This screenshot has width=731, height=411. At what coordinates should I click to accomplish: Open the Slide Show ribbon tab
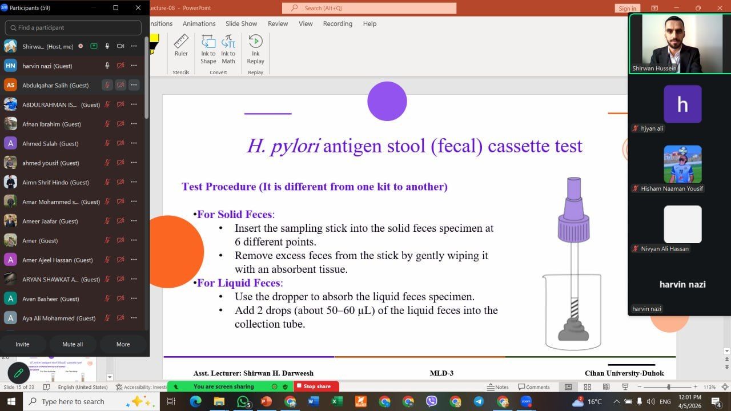[241, 23]
